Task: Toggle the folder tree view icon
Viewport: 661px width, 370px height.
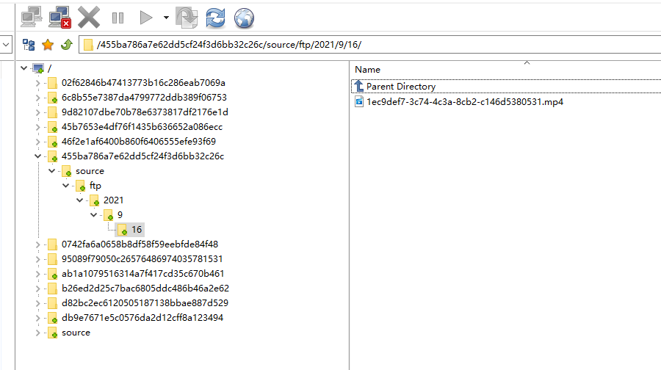Action: [x=29, y=45]
